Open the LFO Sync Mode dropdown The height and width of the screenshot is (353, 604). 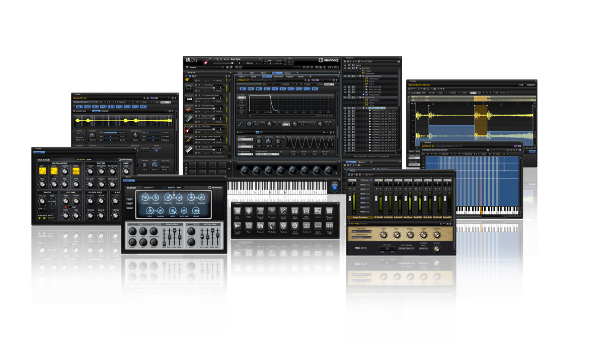(x=245, y=146)
